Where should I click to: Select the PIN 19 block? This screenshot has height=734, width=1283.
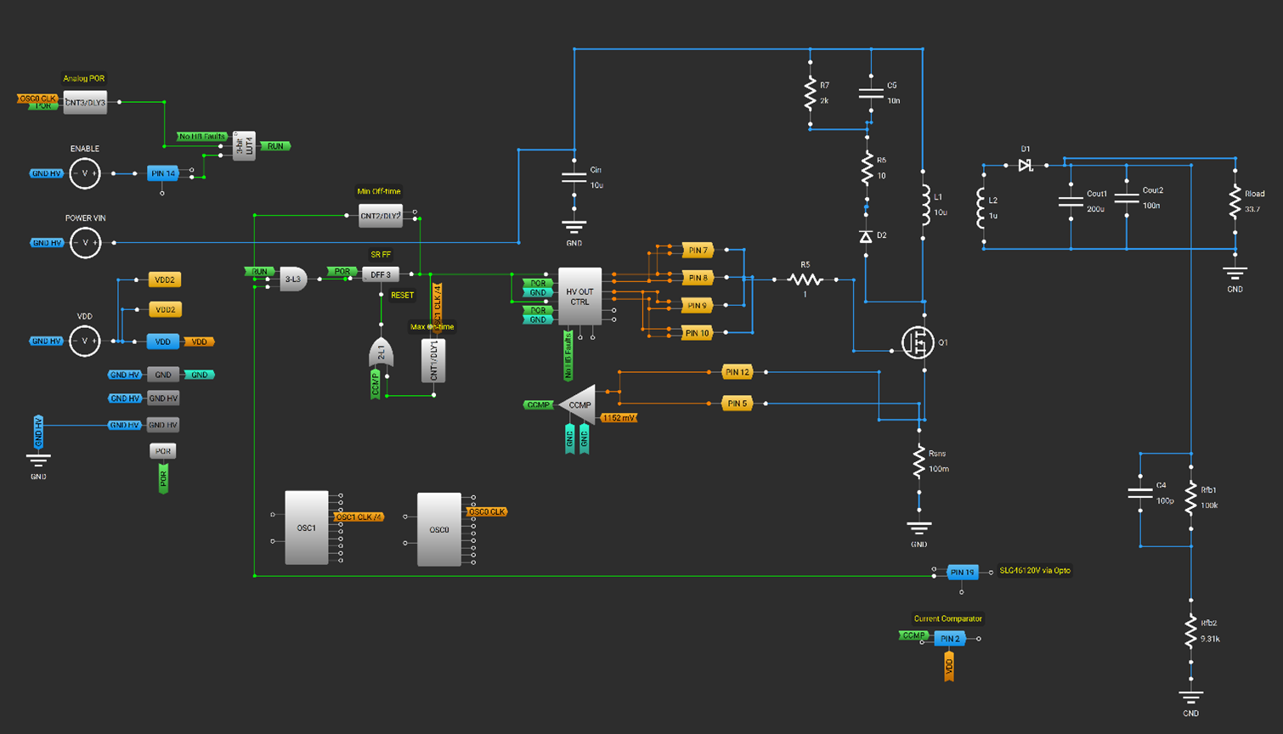click(962, 573)
